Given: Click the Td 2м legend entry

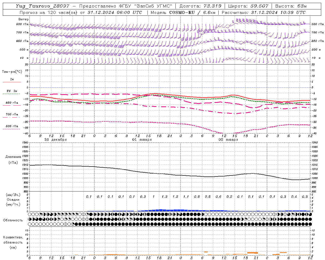Looking at the screenshot, I should [x=12, y=91].
